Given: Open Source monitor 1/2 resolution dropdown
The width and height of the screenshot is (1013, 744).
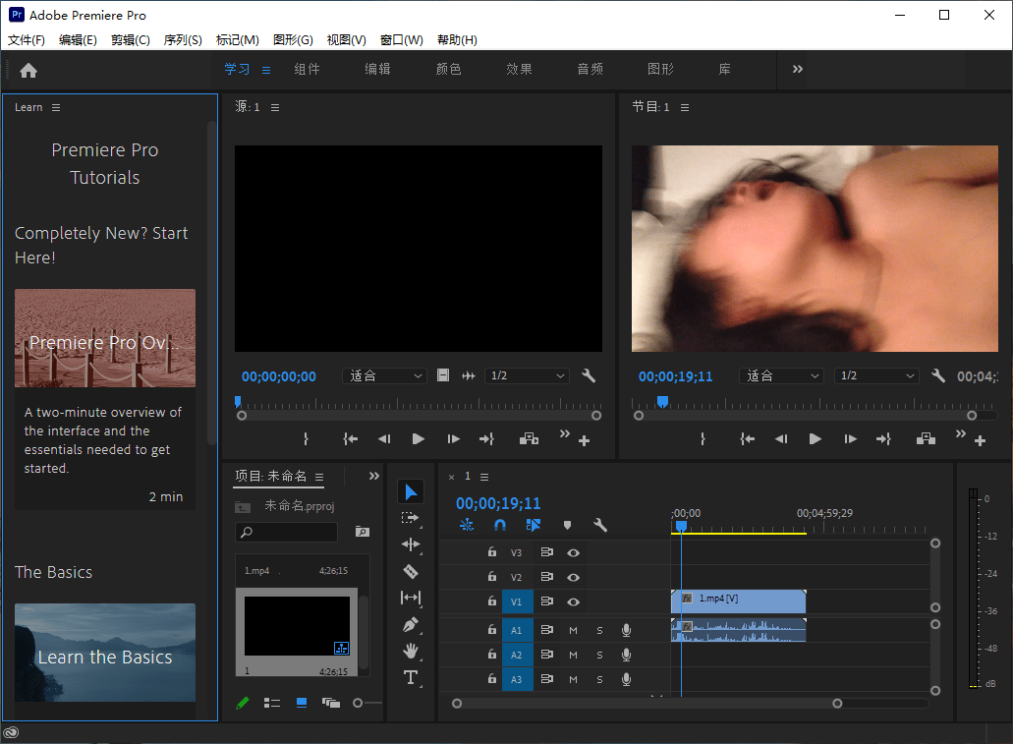Looking at the screenshot, I should click(528, 375).
